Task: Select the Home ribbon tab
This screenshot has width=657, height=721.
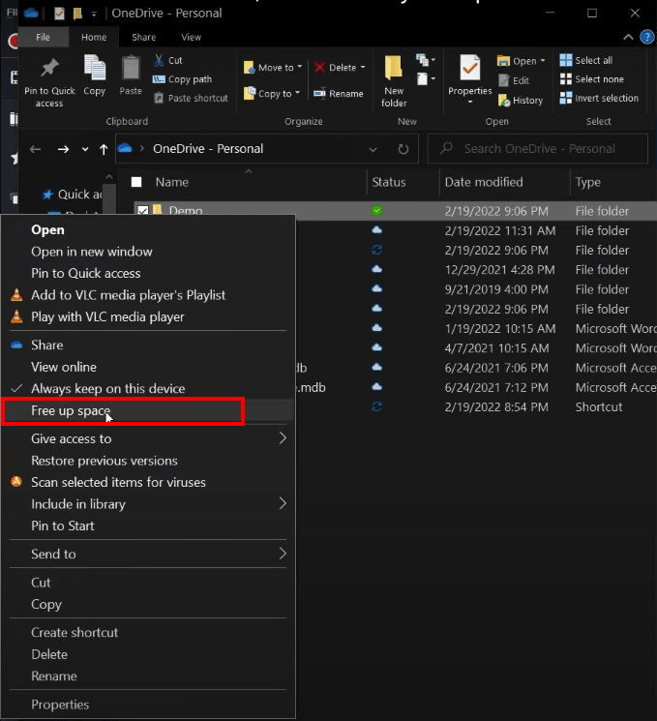Action: tap(94, 37)
